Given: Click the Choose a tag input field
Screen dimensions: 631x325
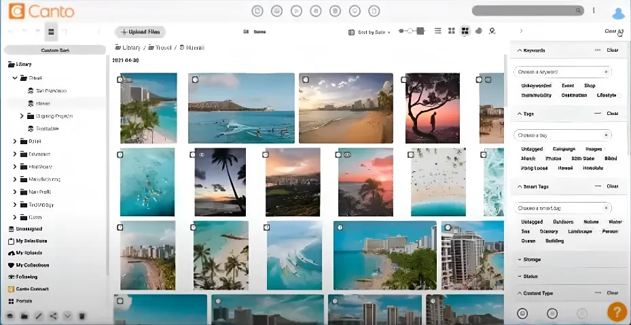Looking at the screenshot, I should click(x=562, y=135).
